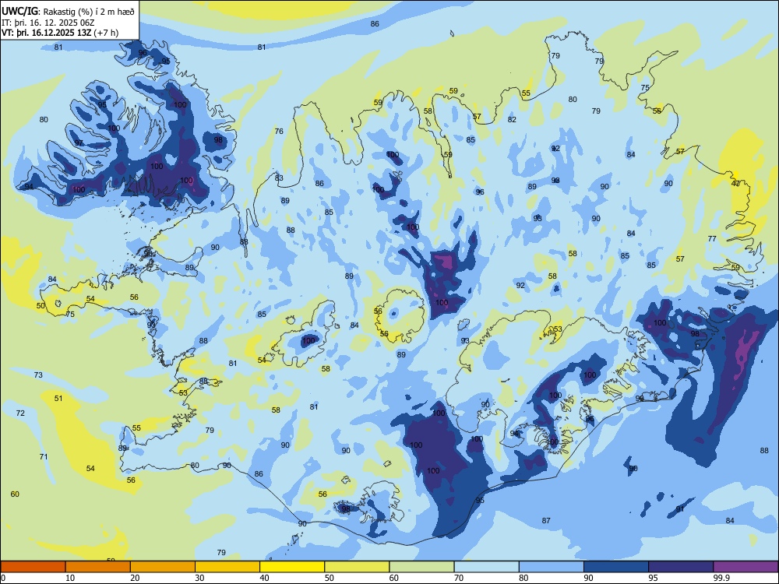Select the medium blue 80–90 legend band
The image size is (779, 584).
click(552, 567)
